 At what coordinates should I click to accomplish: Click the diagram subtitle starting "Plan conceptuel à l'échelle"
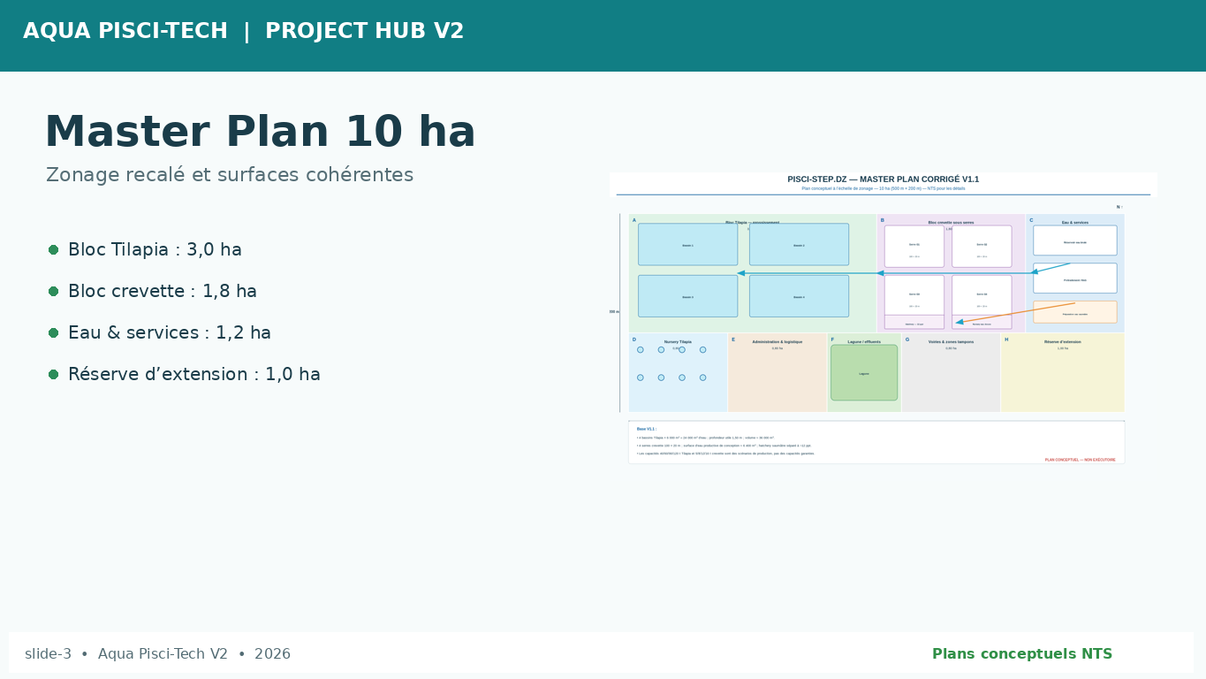pos(884,188)
